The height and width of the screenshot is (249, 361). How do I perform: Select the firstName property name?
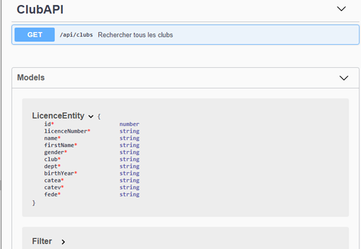(x=59, y=146)
